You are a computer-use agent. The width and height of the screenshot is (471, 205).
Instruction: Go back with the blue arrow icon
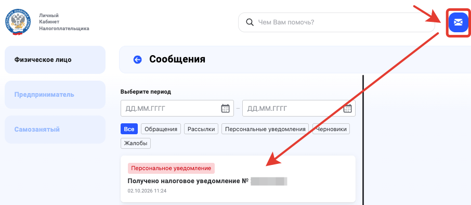click(137, 60)
